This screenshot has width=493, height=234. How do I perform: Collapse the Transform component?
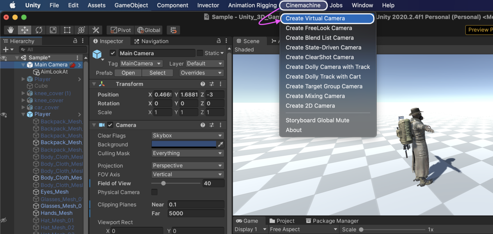pyautogui.click(x=94, y=84)
